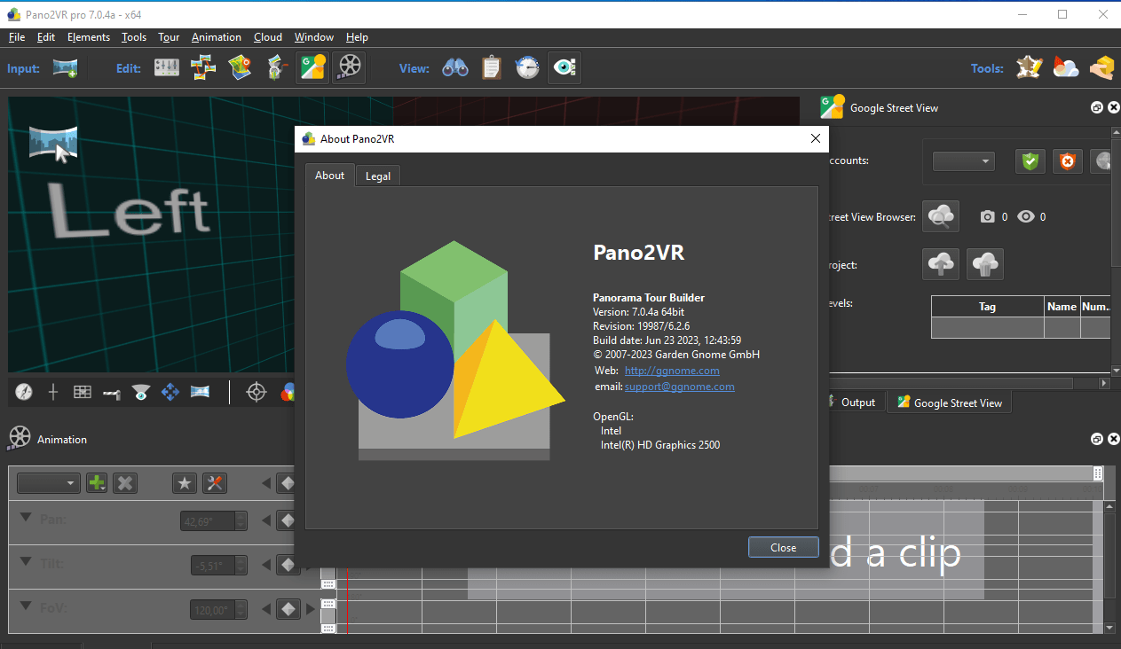Go to previous FoV keyframe arrow

(x=266, y=609)
